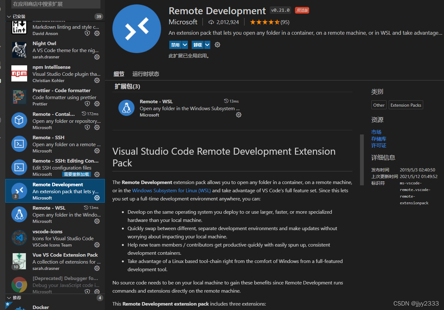Click the recommended count badge 4
The height and width of the screenshot is (310, 444).
[100, 298]
